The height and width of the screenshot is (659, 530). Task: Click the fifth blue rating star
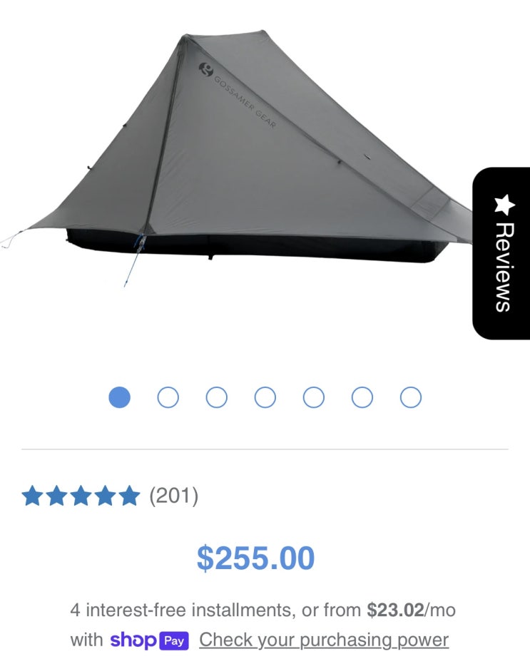(x=129, y=496)
